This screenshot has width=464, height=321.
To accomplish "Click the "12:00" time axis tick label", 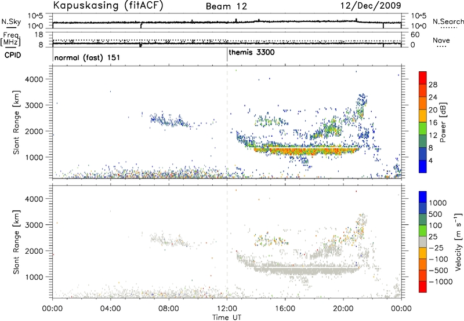I will (x=227, y=309).
